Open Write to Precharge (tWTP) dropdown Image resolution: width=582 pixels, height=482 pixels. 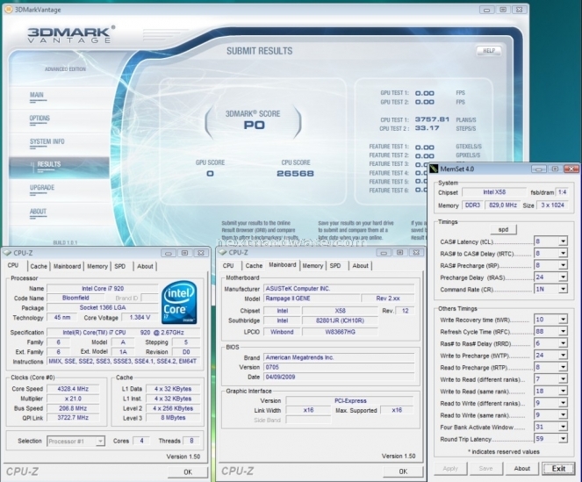coord(563,355)
